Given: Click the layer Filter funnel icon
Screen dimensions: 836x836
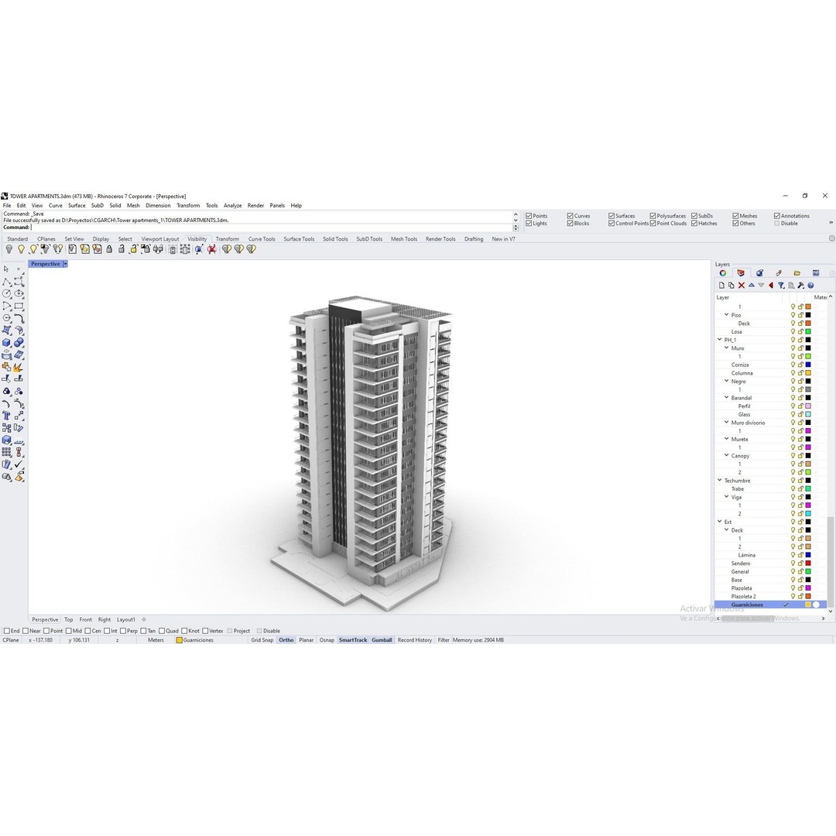Looking at the screenshot, I should 781,285.
